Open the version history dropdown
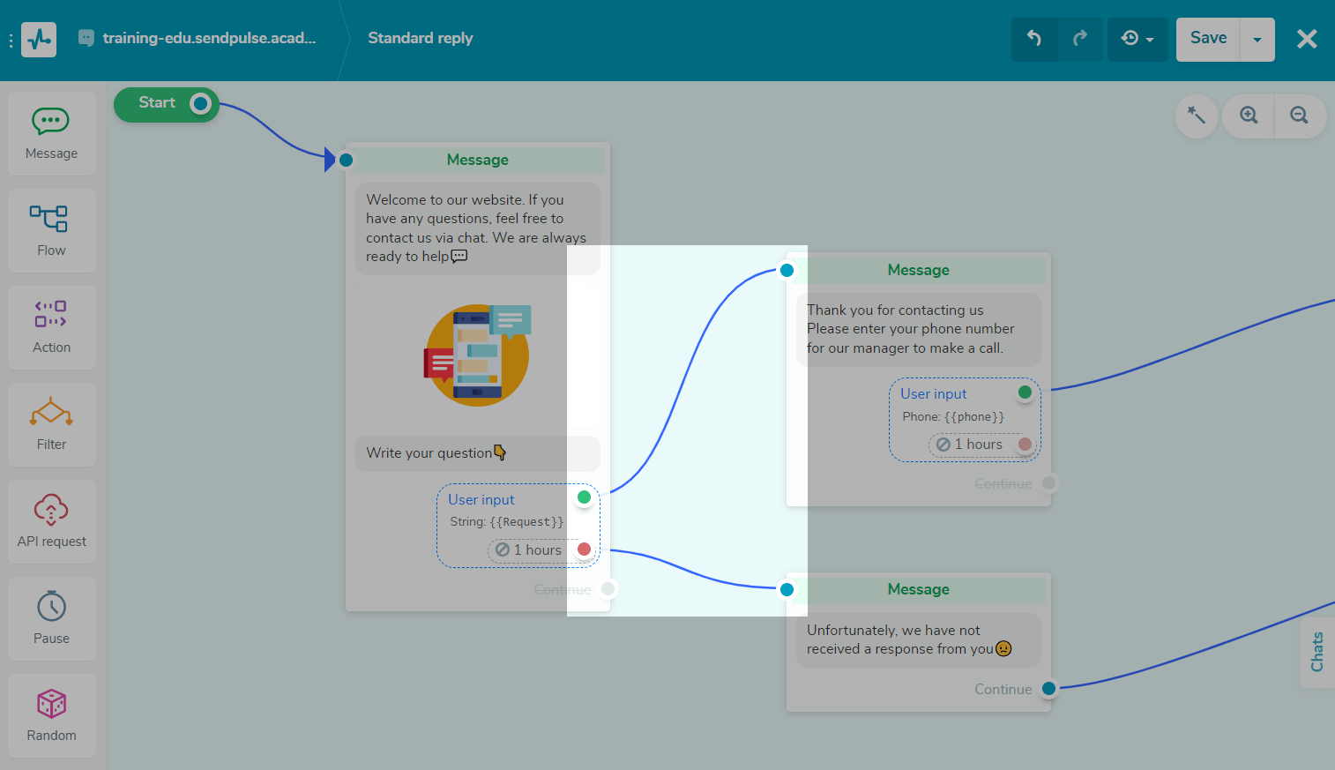Image resolution: width=1335 pixels, height=770 pixels. (x=1137, y=39)
